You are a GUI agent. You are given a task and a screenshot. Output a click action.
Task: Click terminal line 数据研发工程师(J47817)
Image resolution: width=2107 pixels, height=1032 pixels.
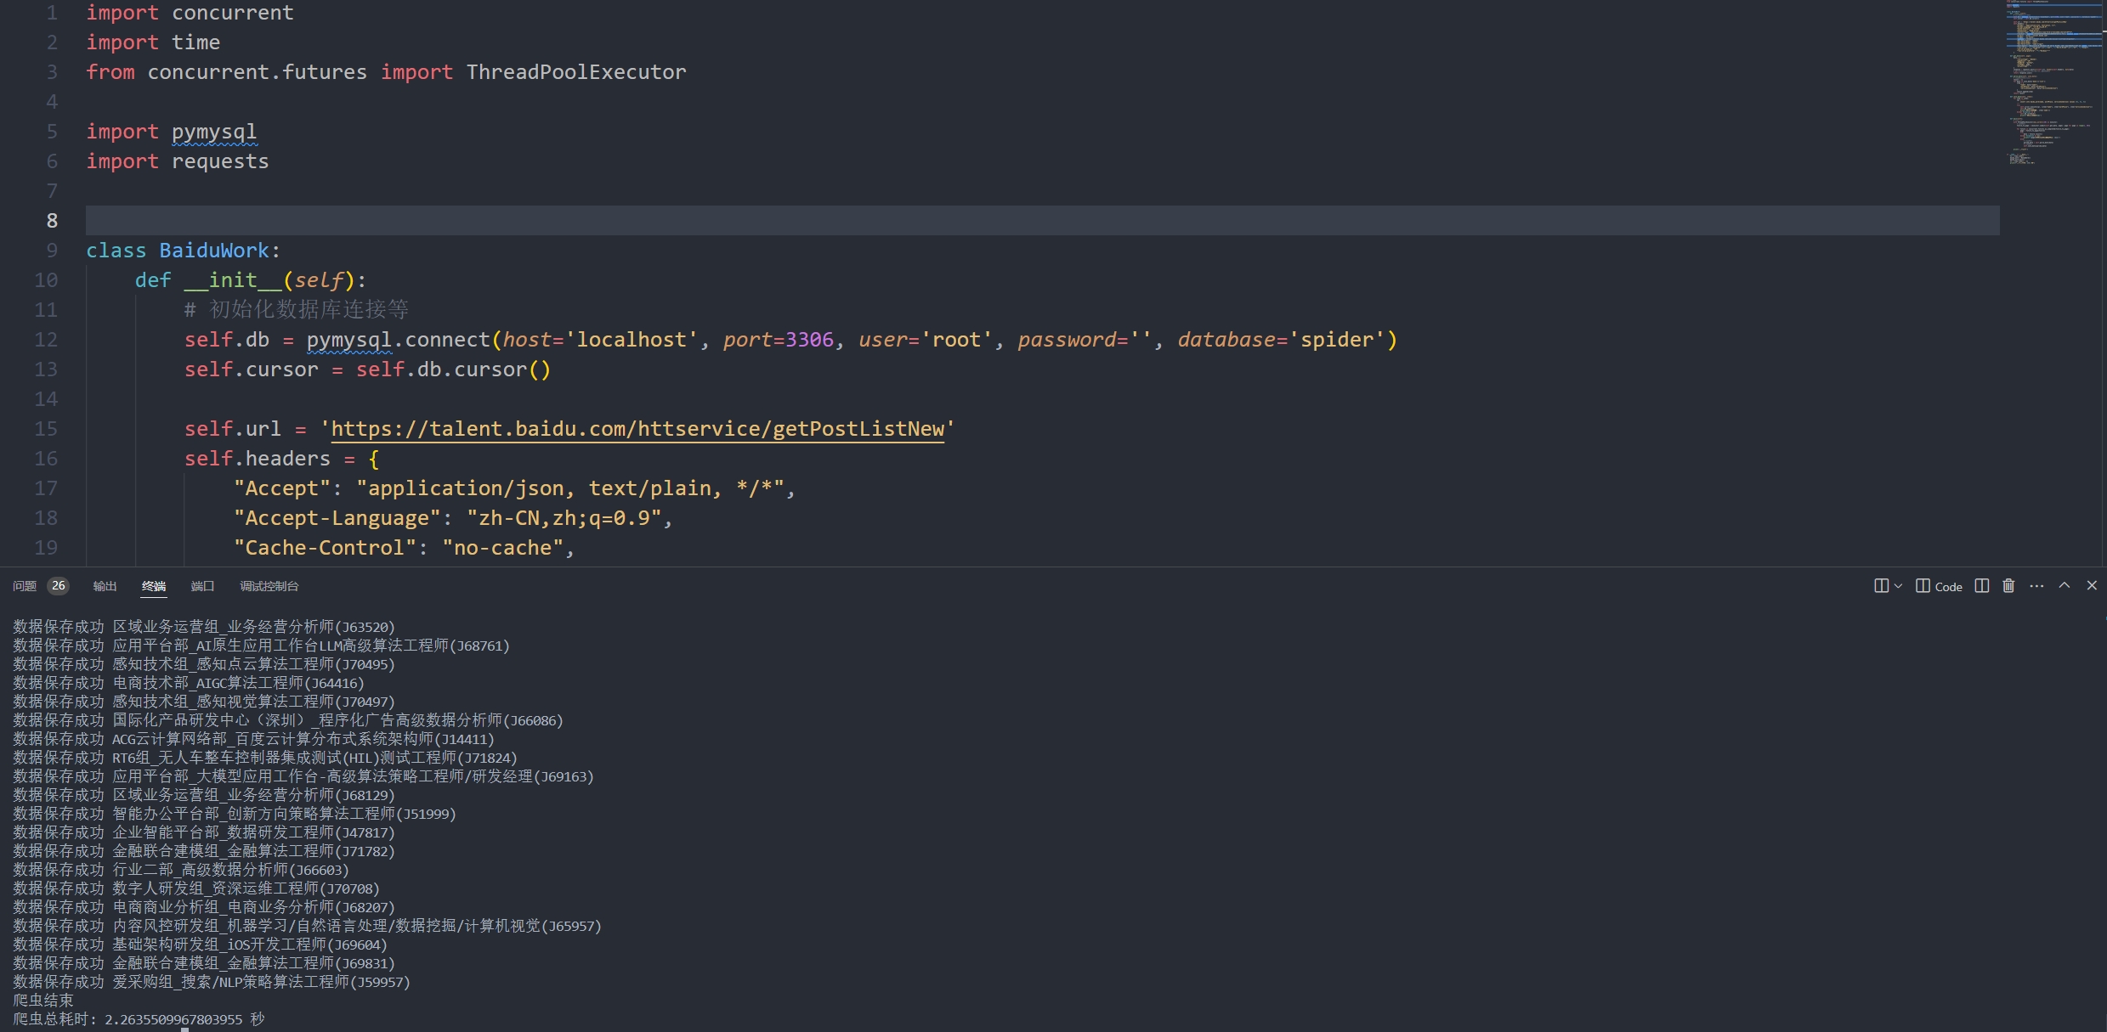[x=204, y=832]
